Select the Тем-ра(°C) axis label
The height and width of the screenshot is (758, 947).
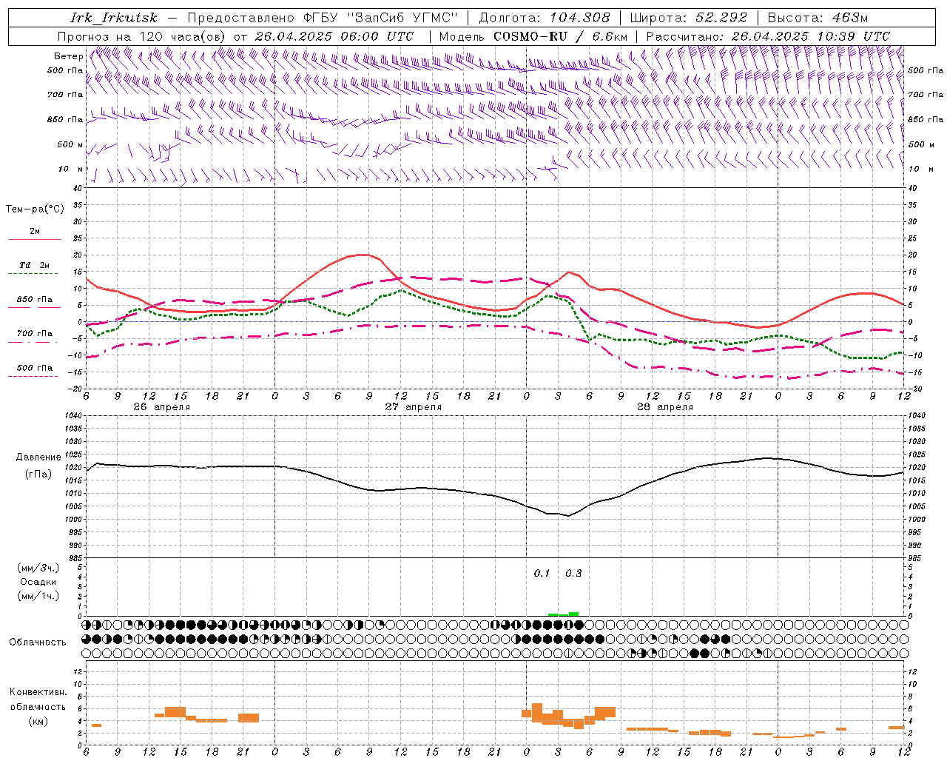tap(35, 209)
